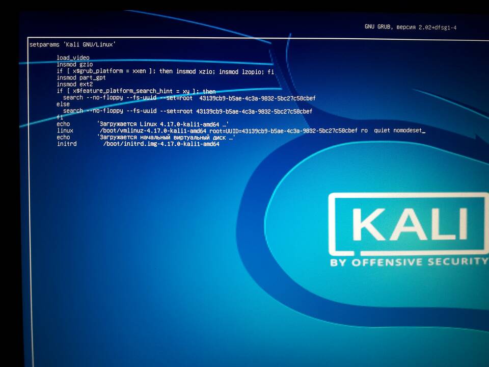Click the initrd /boot/initrd.img line

[138, 144]
